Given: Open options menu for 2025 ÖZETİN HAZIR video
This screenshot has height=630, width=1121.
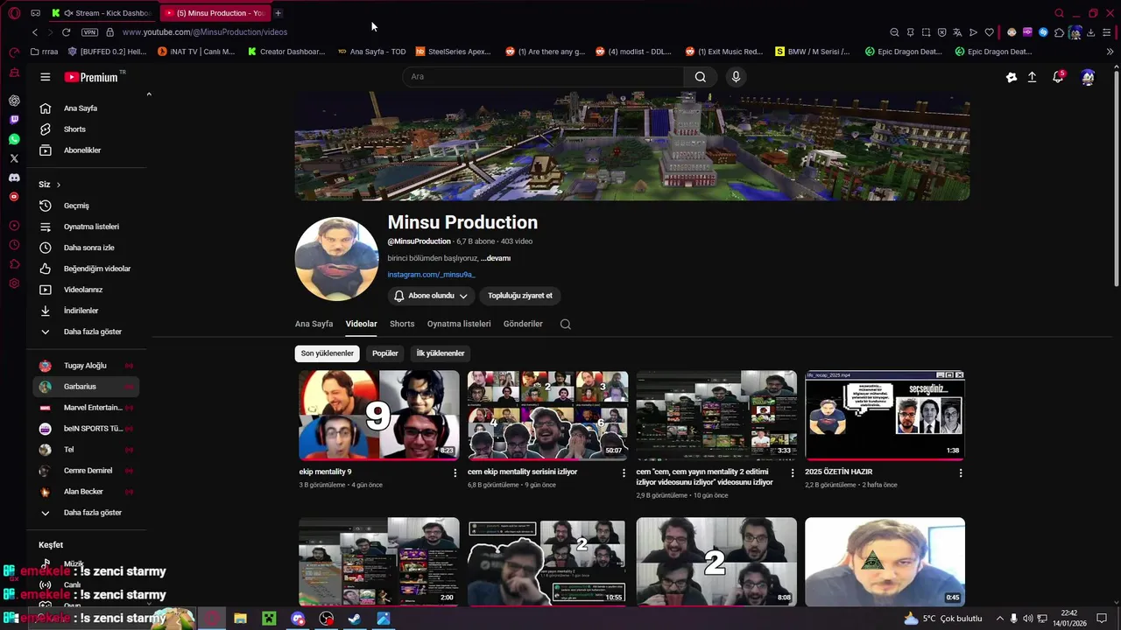Looking at the screenshot, I should click(x=961, y=472).
